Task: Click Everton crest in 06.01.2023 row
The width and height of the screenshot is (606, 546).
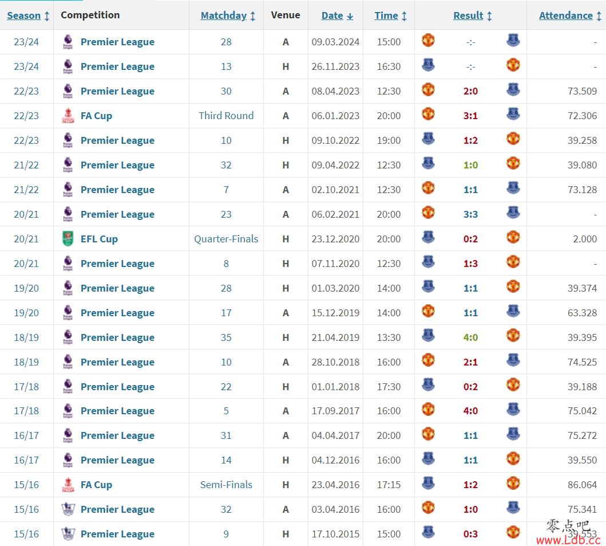Action: tap(513, 114)
